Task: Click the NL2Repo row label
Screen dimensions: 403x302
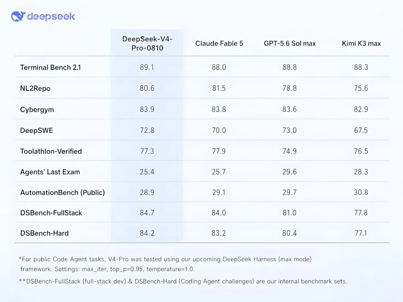Action: pyautogui.click(x=35, y=88)
